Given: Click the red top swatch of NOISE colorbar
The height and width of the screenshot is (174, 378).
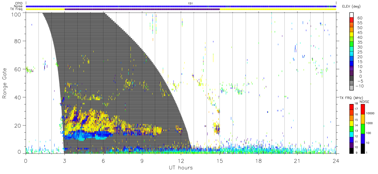Looking at the screenshot, I should pyautogui.click(x=363, y=109).
